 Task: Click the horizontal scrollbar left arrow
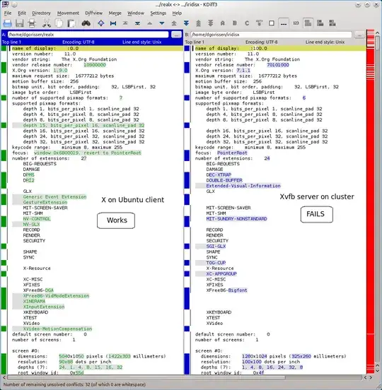4,377
